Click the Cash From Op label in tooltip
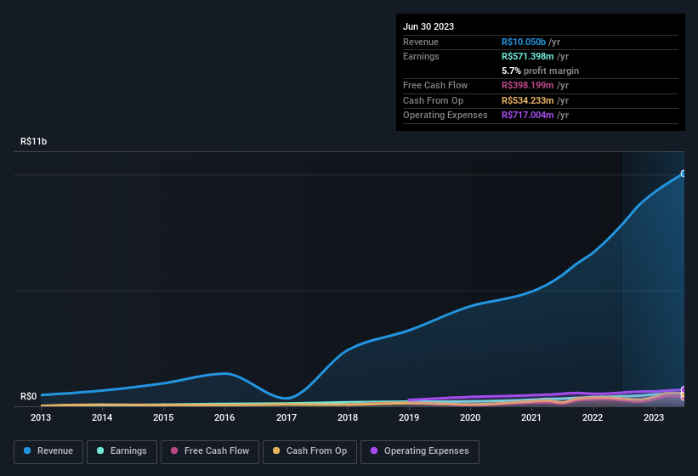This screenshot has width=698, height=476. tap(433, 100)
